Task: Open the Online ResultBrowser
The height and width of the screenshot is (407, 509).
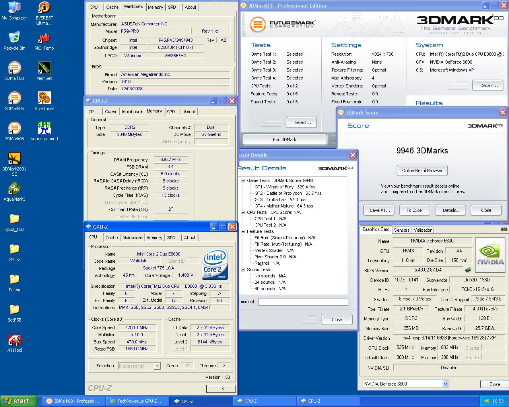Action: [422, 171]
